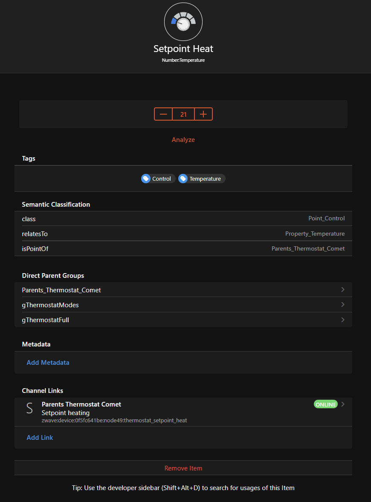
Task: Decrease setpoint with the minus button
Action: click(x=163, y=114)
